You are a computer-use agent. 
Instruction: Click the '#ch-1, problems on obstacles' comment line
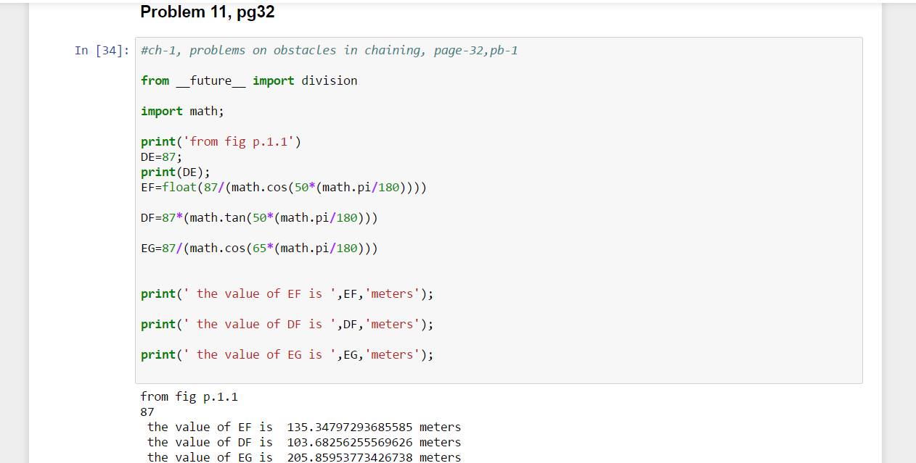329,51
